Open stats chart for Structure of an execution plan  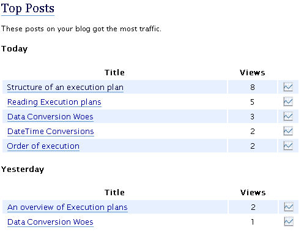pos(288,87)
